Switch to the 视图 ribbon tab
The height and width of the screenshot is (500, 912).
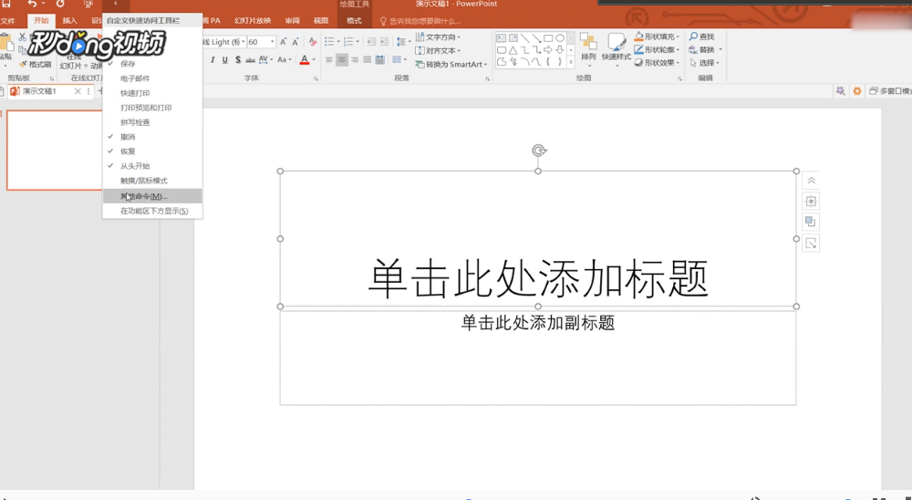(321, 20)
